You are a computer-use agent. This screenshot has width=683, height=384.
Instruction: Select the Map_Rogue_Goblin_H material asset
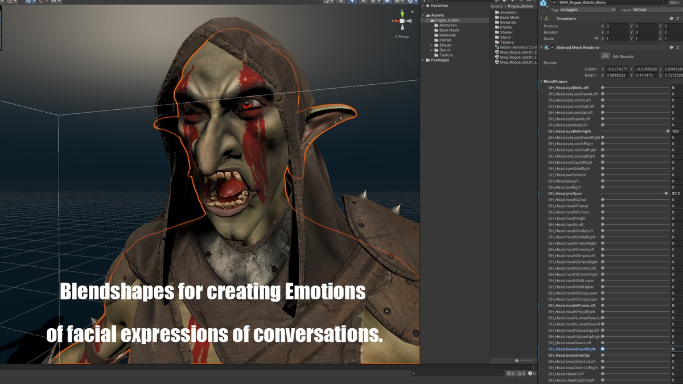tap(516, 57)
